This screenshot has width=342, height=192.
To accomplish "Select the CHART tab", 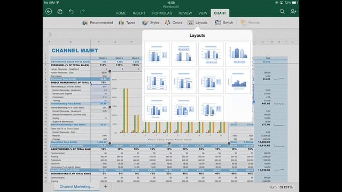I will pos(220,13).
